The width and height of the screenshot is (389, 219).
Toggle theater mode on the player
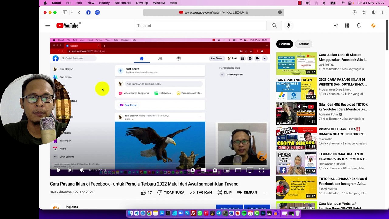point(238,170)
